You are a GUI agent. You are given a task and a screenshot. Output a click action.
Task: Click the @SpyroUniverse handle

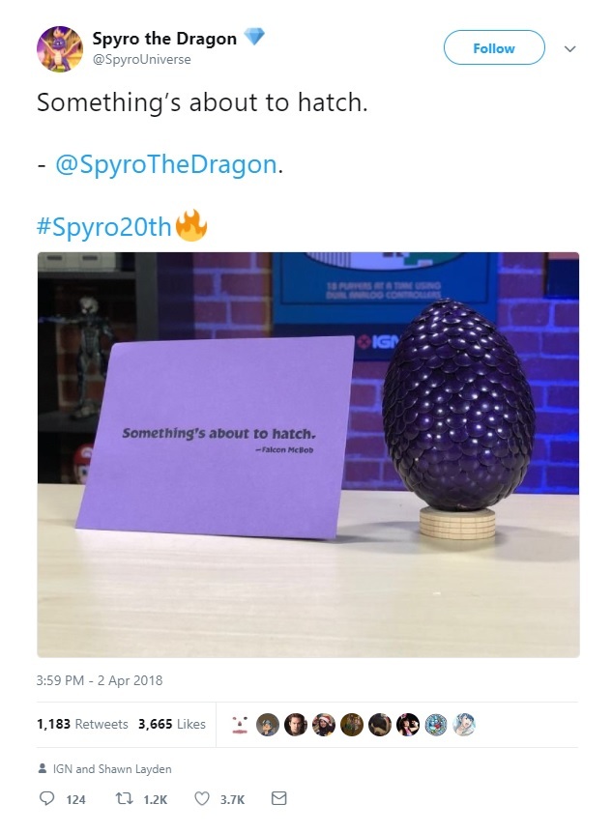pos(141,60)
